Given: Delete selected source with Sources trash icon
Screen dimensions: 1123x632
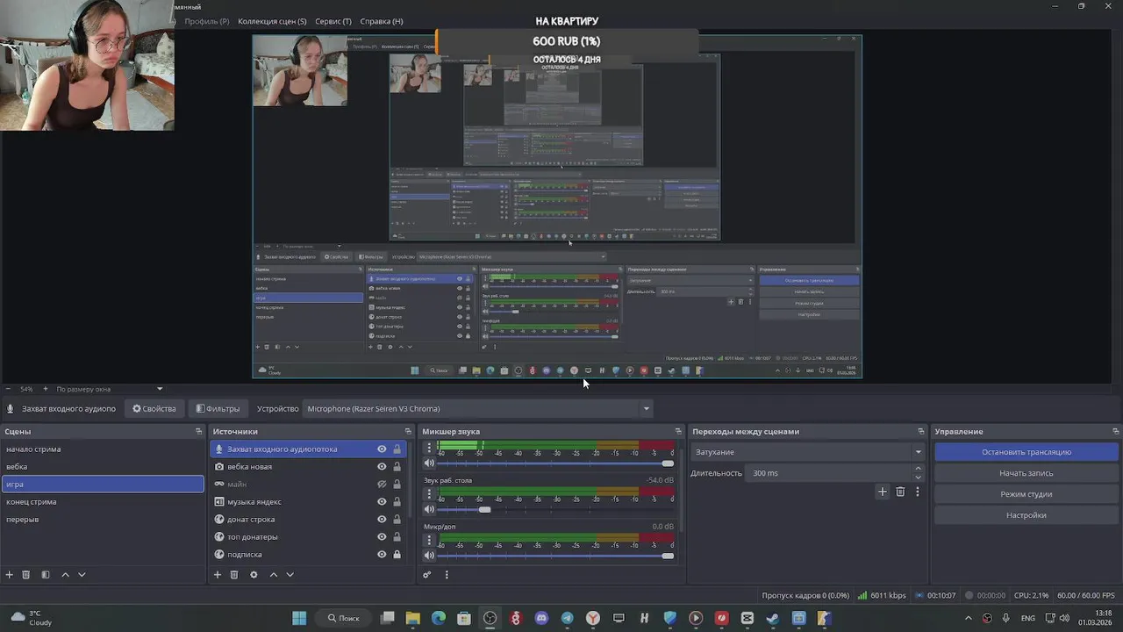Looking at the screenshot, I should [x=234, y=575].
